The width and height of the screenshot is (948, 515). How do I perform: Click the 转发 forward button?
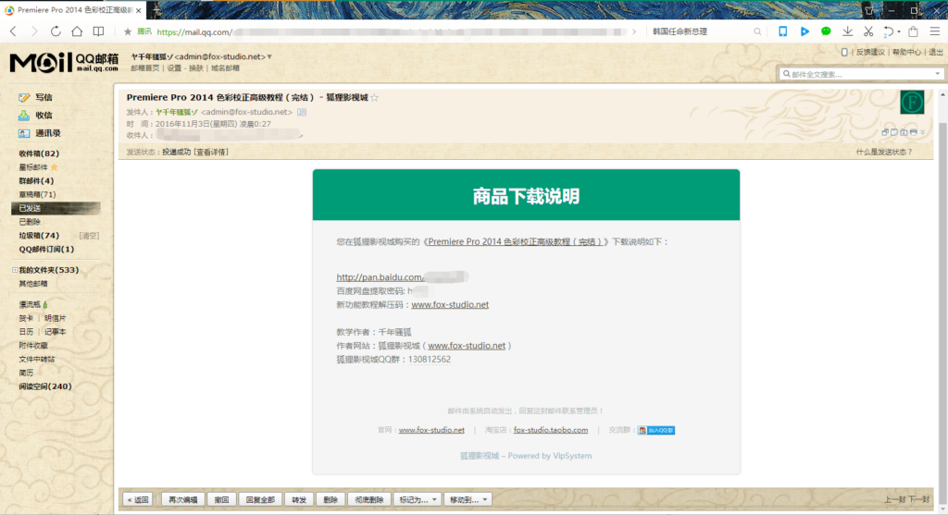299,500
